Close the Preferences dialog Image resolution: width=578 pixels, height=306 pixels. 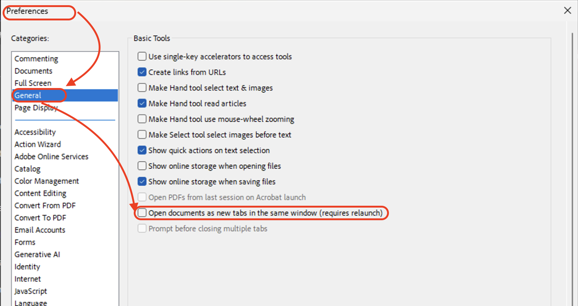(x=568, y=10)
